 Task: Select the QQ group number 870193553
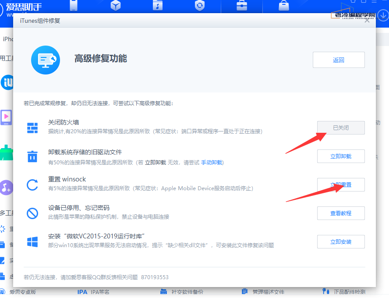click(155, 277)
